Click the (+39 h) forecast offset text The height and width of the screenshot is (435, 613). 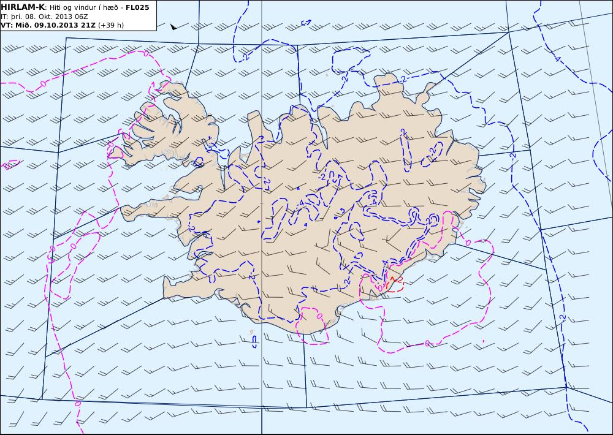[x=110, y=25]
